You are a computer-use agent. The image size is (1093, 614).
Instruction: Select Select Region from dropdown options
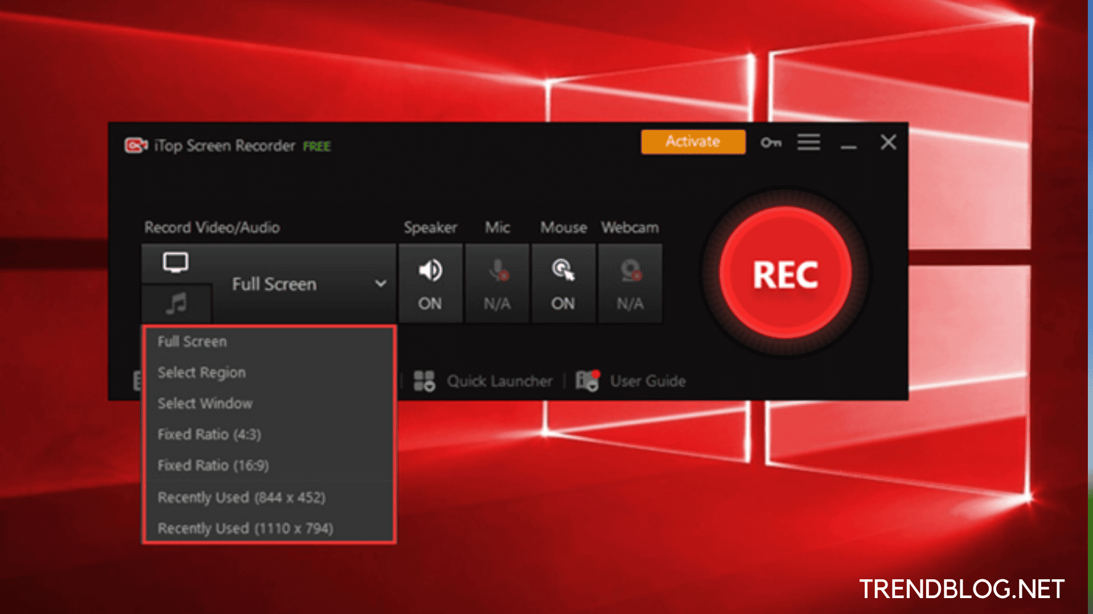200,372
